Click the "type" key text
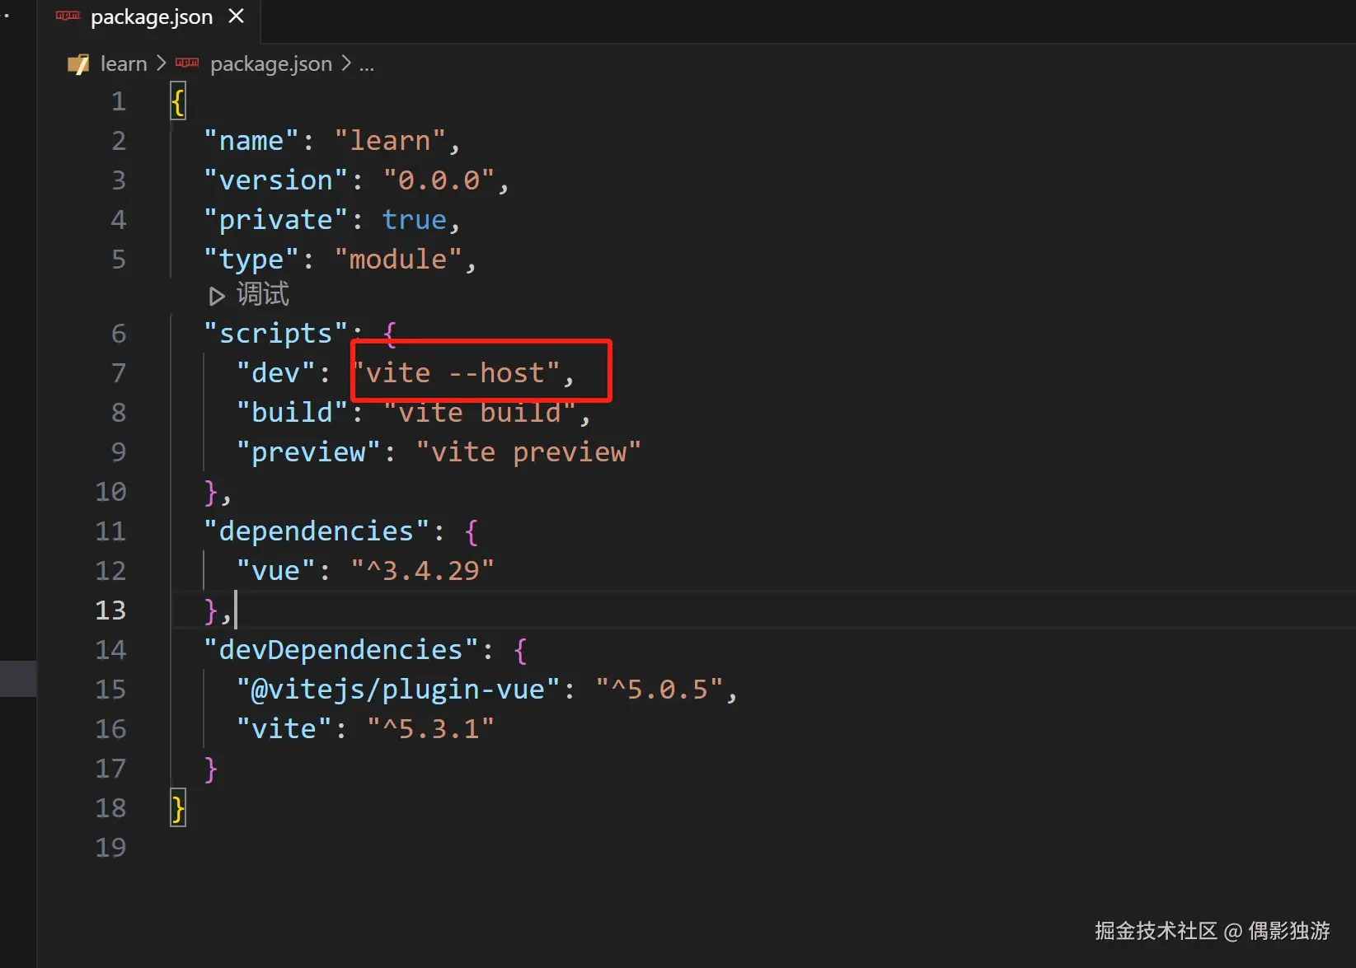This screenshot has height=968, width=1356. [x=251, y=260]
